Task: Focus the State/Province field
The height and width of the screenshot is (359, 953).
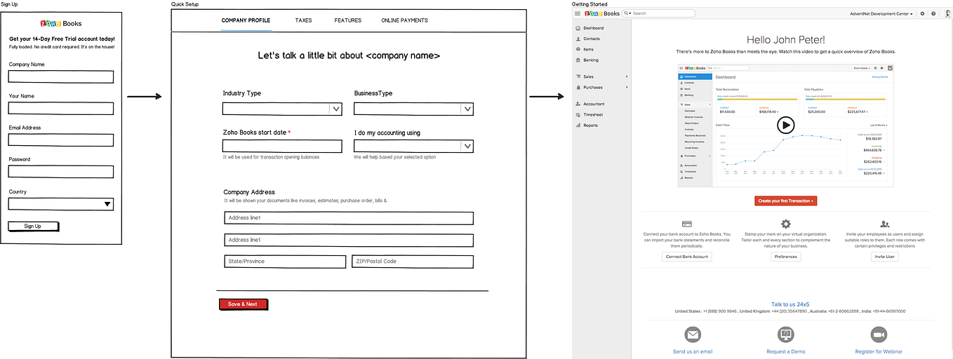Action: tap(285, 262)
